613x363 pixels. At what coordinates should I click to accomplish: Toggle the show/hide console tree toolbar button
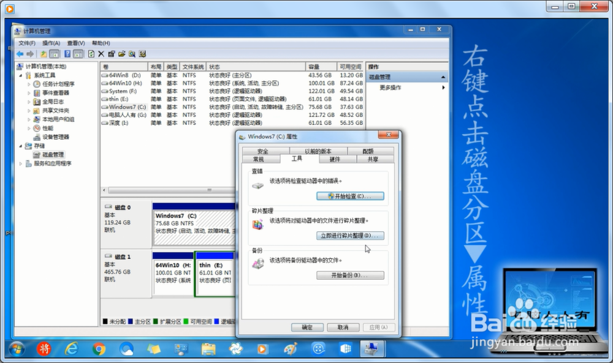coord(55,54)
